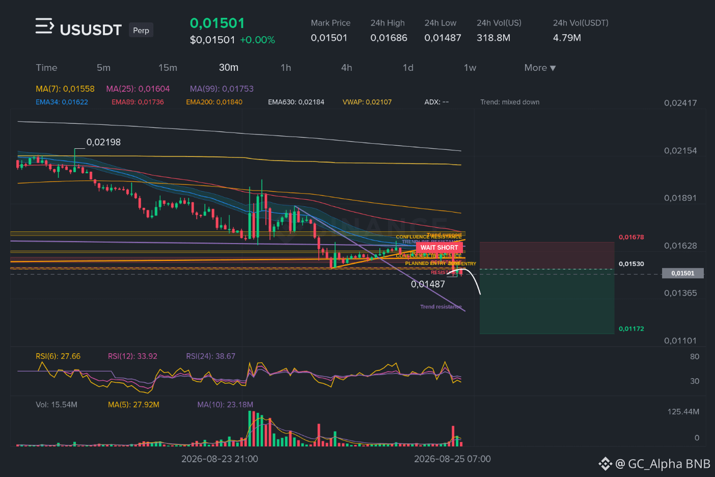The height and width of the screenshot is (477, 715).
Task: Switch to the 1w timeframe
Action: point(470,68)
